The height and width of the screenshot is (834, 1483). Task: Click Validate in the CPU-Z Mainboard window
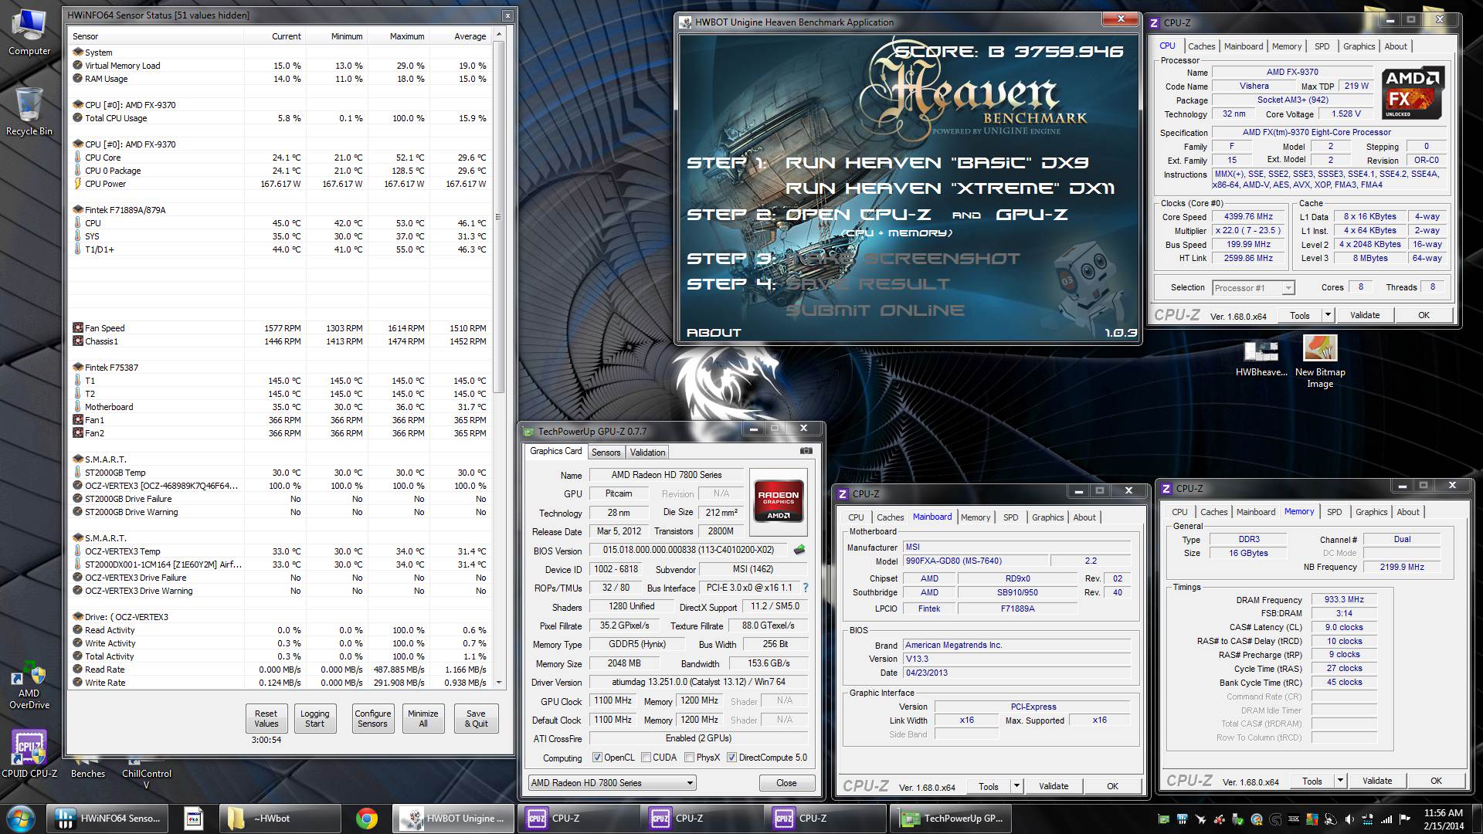1054,786
